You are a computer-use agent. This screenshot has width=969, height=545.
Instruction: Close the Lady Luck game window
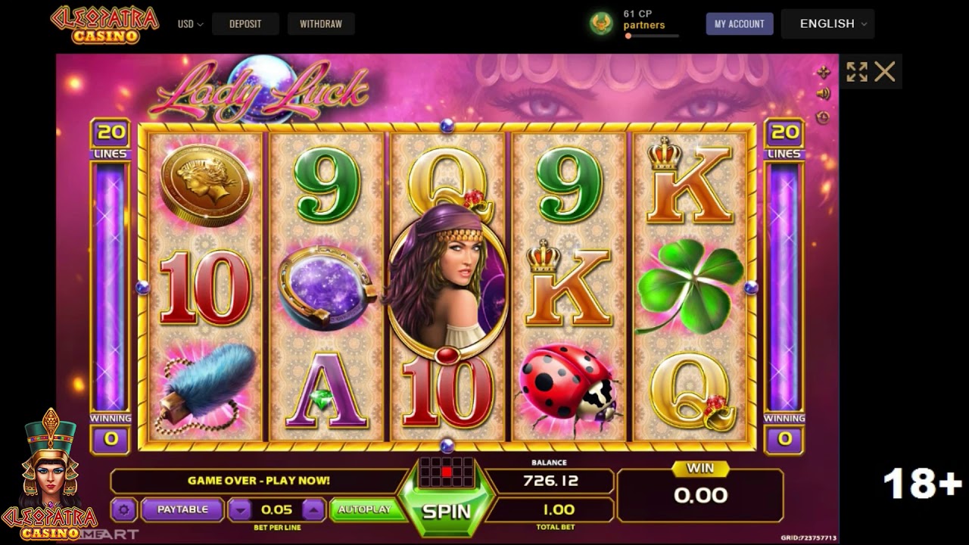tap(885, 72)
